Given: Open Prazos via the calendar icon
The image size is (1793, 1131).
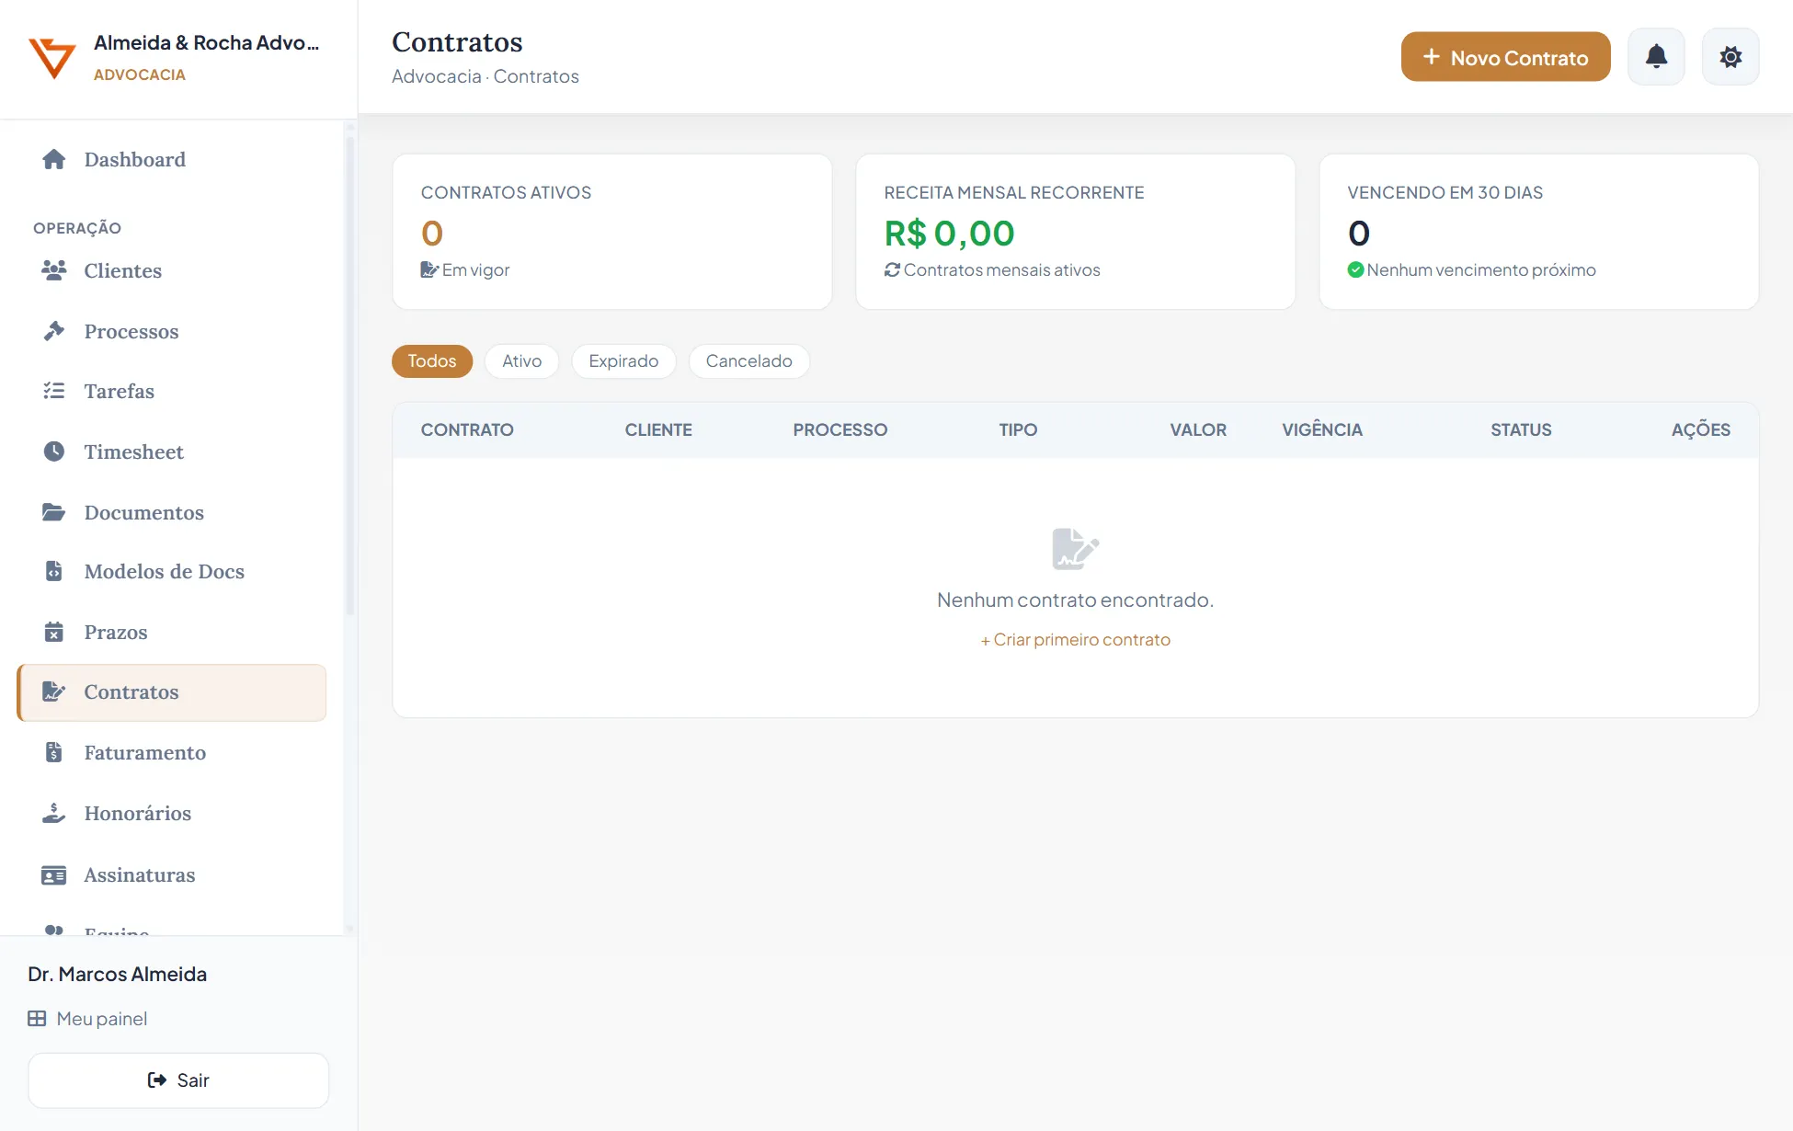Looking at the screenshot, I should (x=54, y=632).
